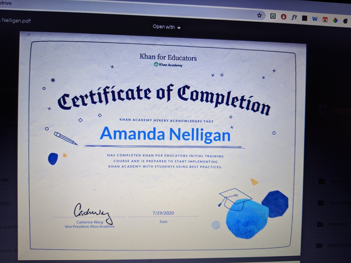
Task: Click the multicolor pinwheel extension icon
Action: tap(335, 21)
